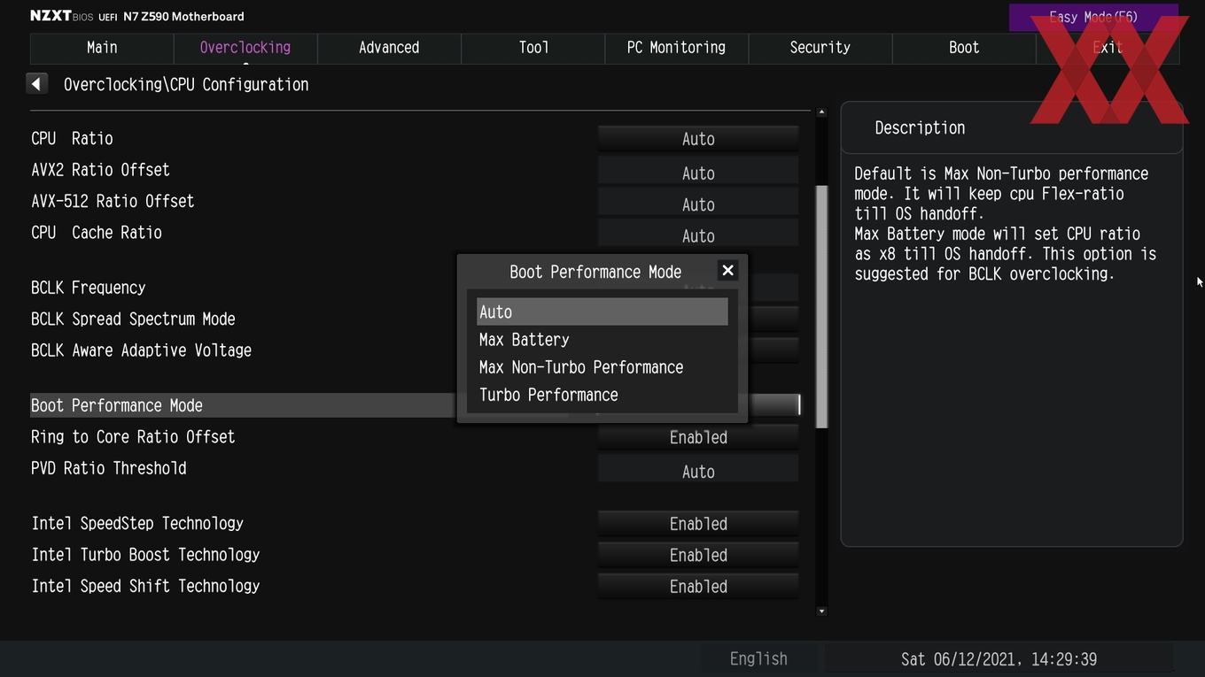Select BCLK Aware Adaptive Voltage label
The width and height of the screenshot is (1205, 677).
[x=141, y=350]
